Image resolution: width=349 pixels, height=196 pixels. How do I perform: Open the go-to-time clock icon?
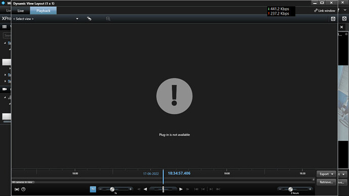(x=23, y=189)
